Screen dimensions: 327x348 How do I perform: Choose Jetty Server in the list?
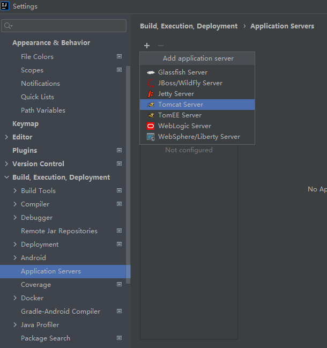(176, 94)
